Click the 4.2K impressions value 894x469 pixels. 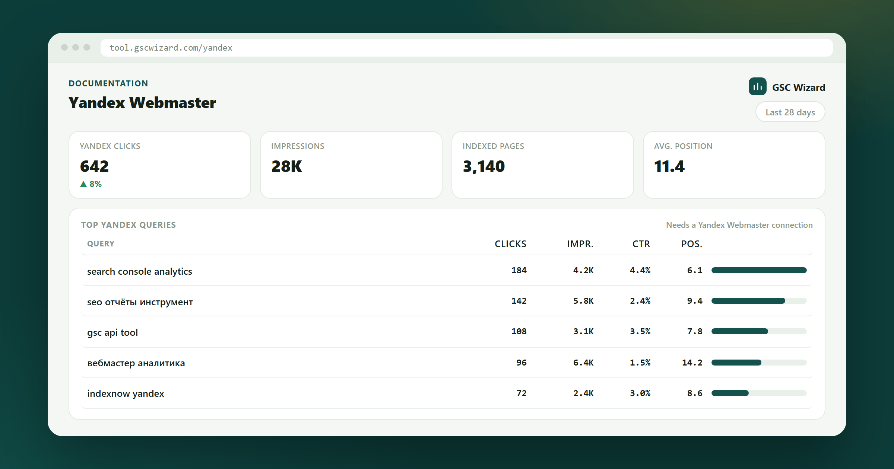pyautogui.click(x=583, y=270)
